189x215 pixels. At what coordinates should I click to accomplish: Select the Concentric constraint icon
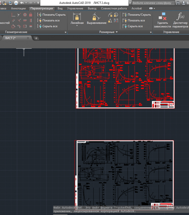coord(25,15)
